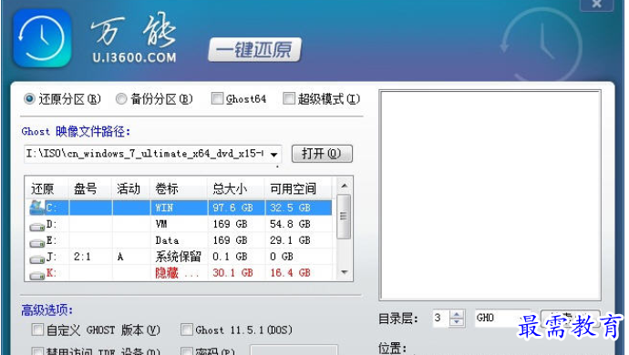Click the partition list scrollbar thumb

(x=344, y=217)
